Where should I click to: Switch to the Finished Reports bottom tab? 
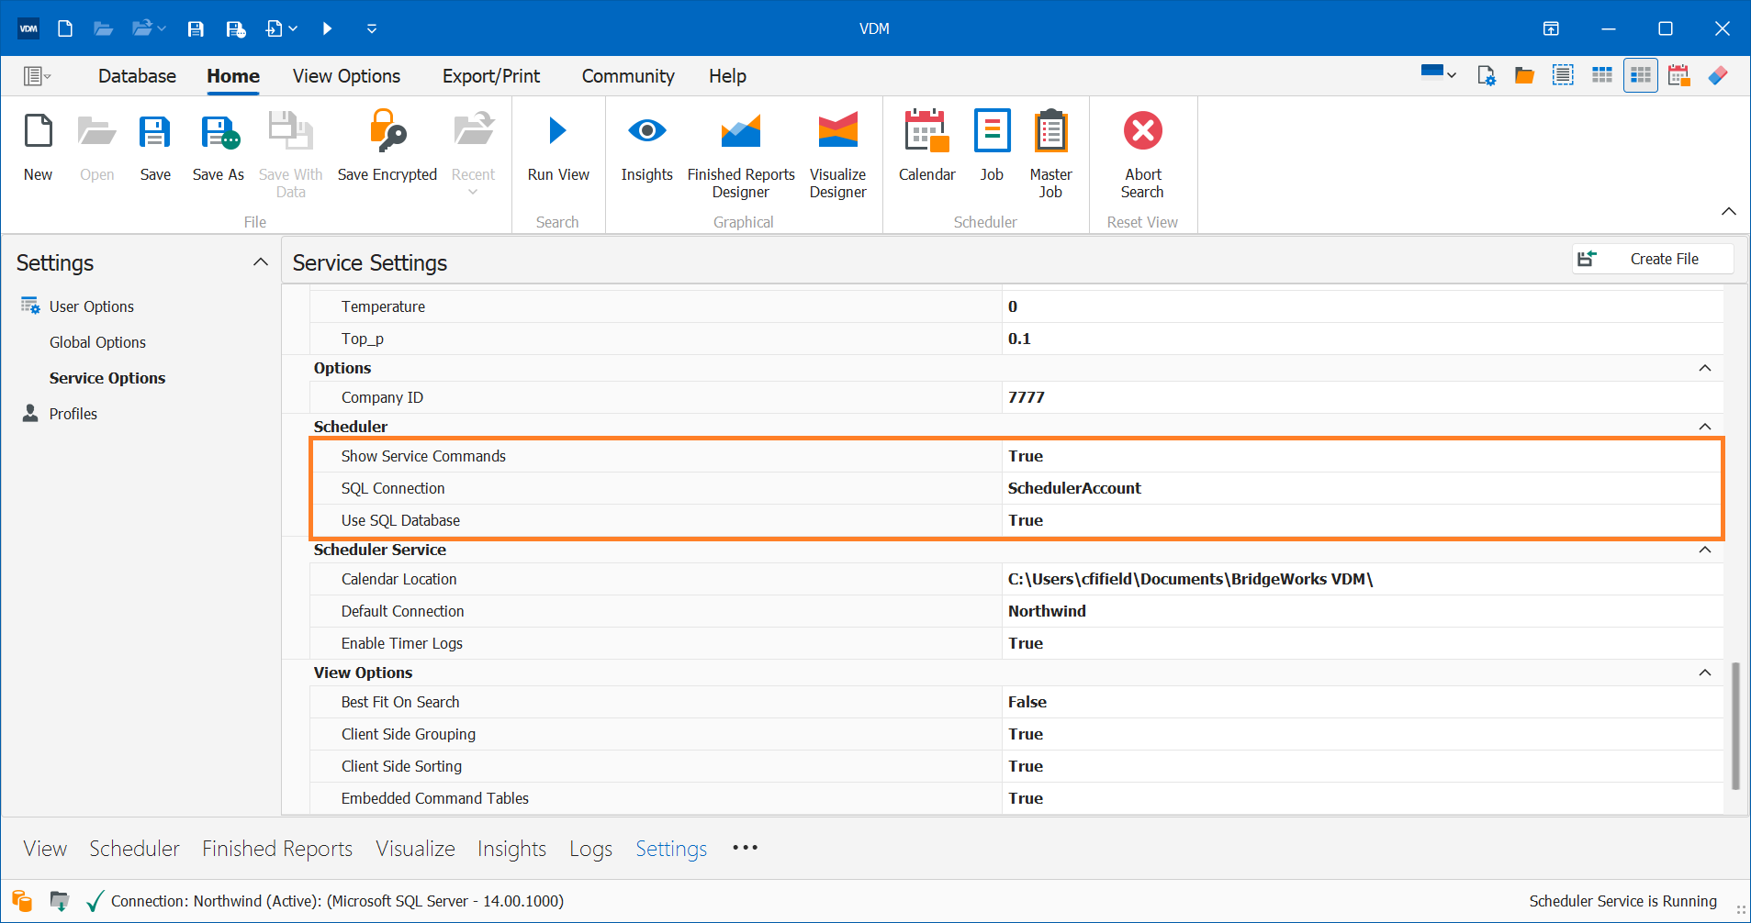coord(277,849)
